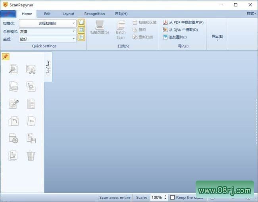The height and width of the screenshot is (202, 258).
Task: Switch to the Home ribbon tab
Action: click(x=27, y=14)
